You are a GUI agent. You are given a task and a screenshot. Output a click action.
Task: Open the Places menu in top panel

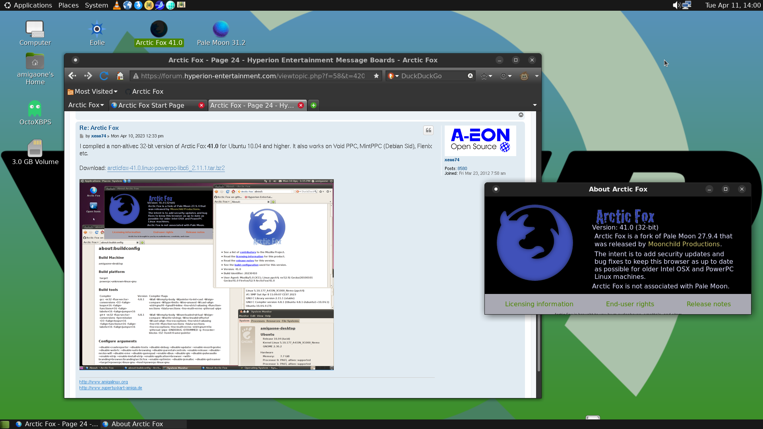[x=68, y=5]
